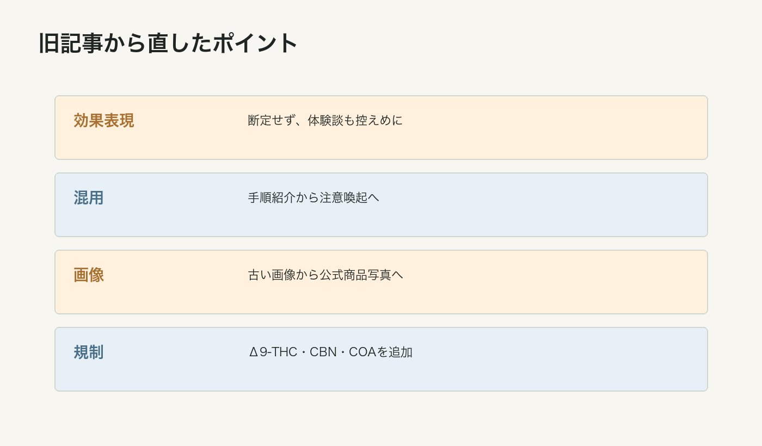
Task: Click the slide title 旧記事から直したポイント
Action: (x=169, y=43)
